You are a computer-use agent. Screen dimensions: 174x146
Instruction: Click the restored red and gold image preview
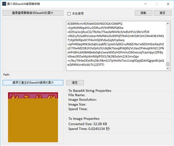coord(33,117)
